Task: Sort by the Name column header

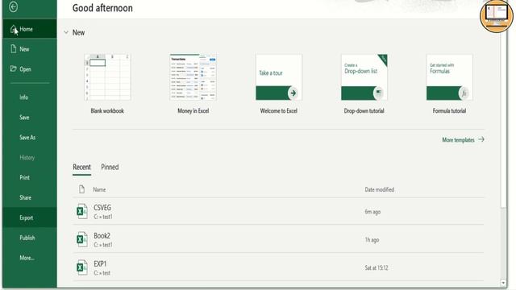Action: click(x=99, y=190)
